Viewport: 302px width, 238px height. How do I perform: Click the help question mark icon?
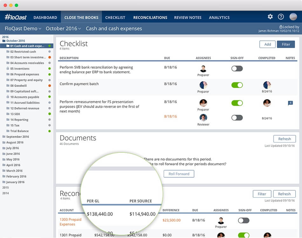coord(281,17)
